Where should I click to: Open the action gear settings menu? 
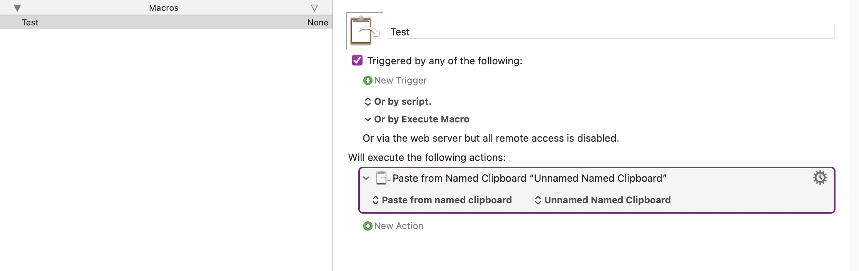click(x=820, y=178)
